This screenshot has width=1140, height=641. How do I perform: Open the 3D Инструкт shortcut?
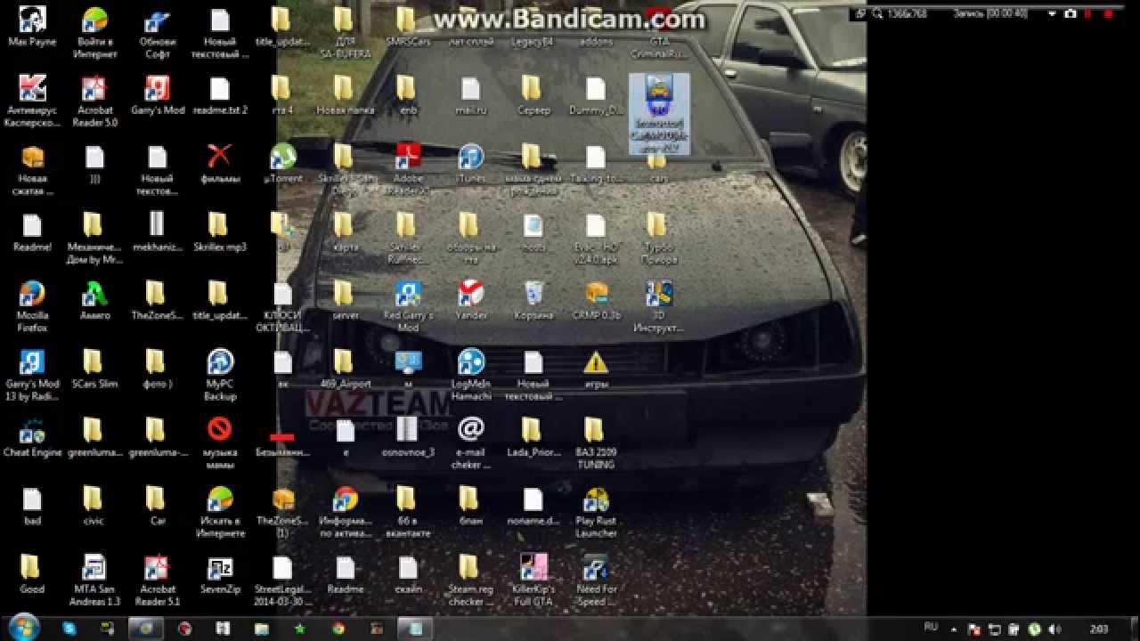point(659,306)
